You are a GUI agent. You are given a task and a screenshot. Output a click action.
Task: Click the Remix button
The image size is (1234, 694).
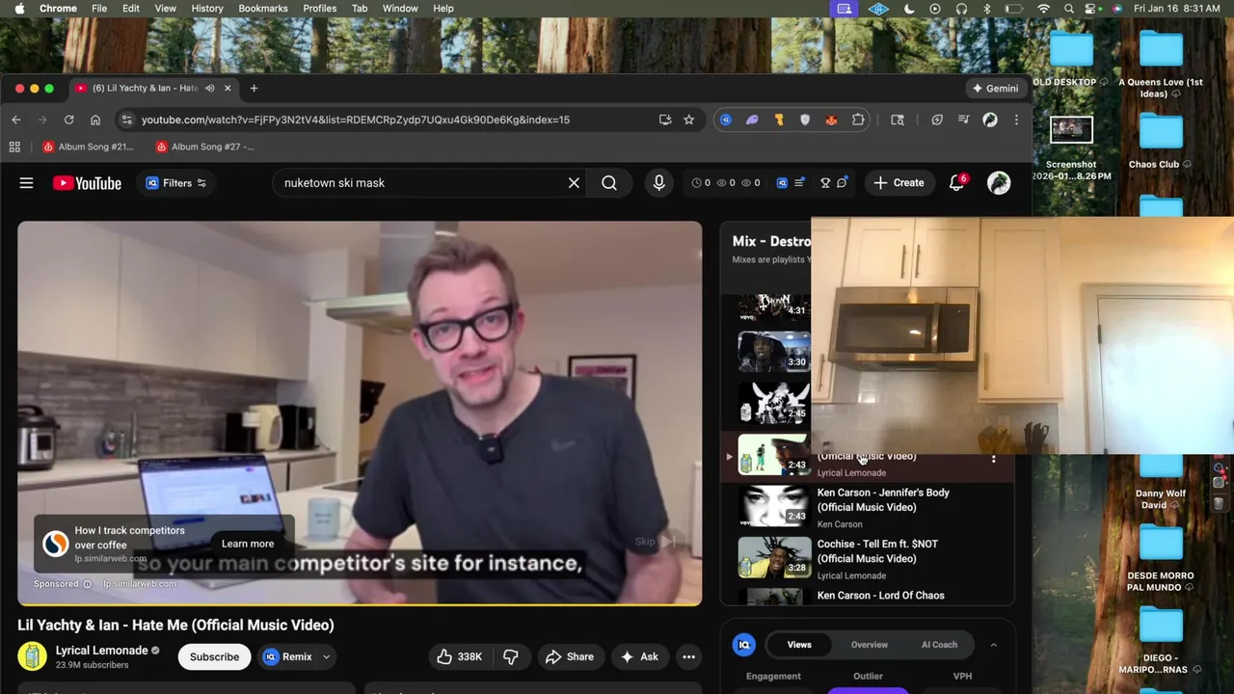click(x=289, y=656)
